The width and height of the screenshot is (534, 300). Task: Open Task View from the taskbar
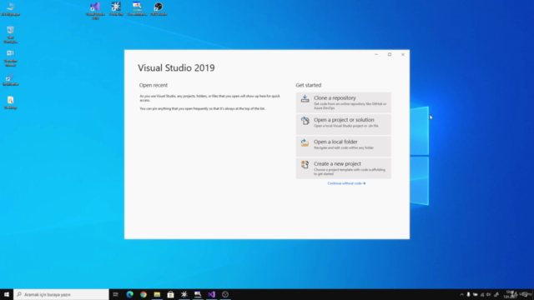click(x=116, y=294)
